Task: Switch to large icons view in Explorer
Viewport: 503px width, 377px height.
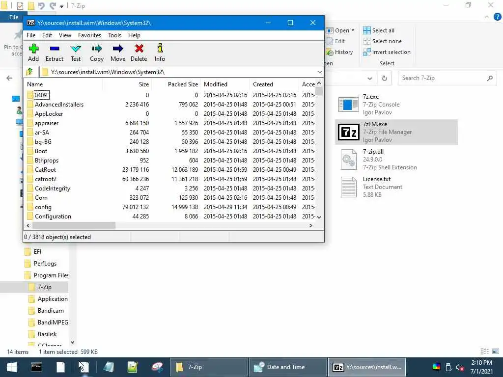Action: tap(496, 351)
